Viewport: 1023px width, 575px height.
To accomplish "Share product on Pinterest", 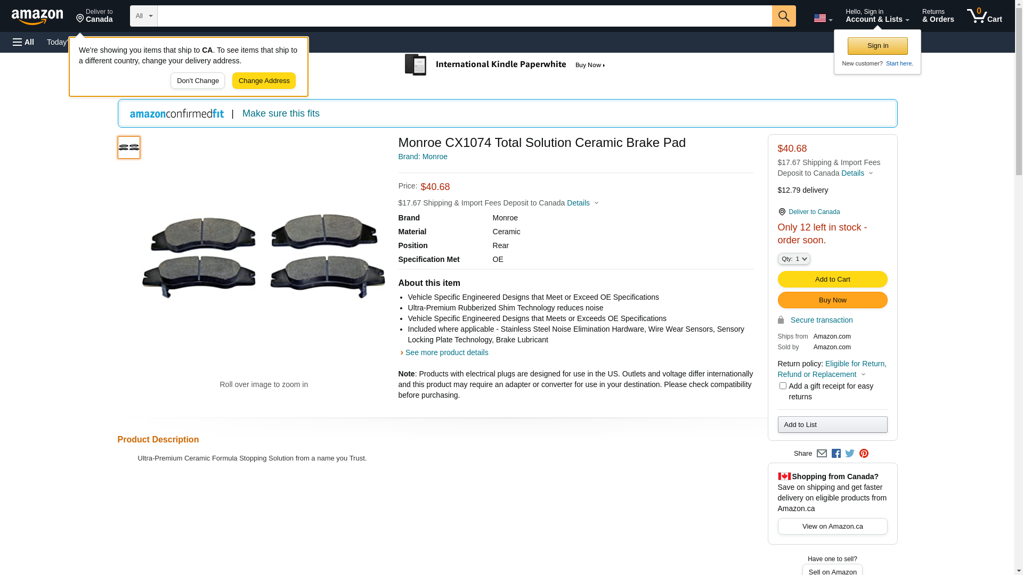I will pos(864,454).
